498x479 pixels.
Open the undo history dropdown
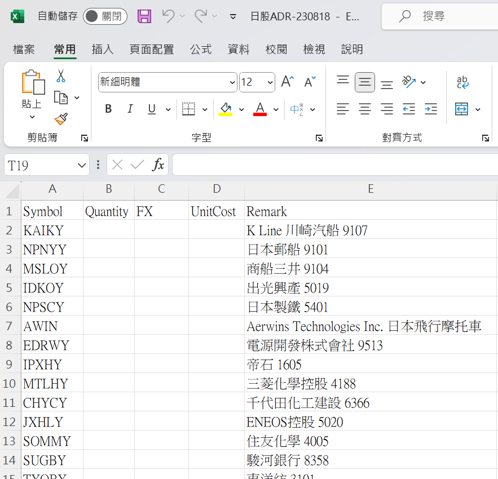click(182, 16)
